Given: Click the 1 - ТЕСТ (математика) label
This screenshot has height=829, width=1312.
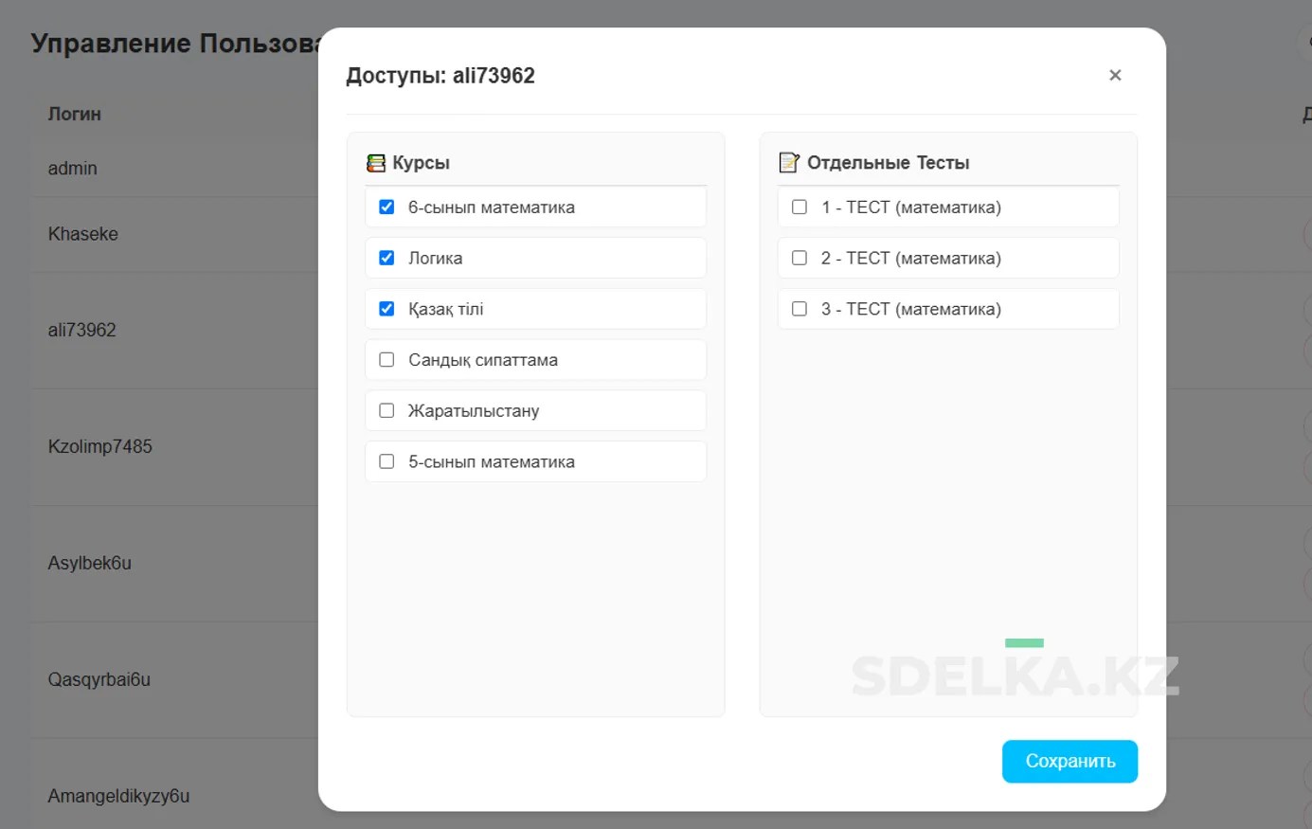Looking at the screenshot, I should 911,207.
